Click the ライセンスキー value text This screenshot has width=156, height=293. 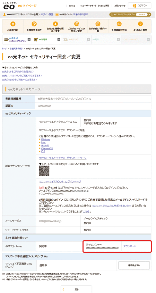click(x=102, y=248)
